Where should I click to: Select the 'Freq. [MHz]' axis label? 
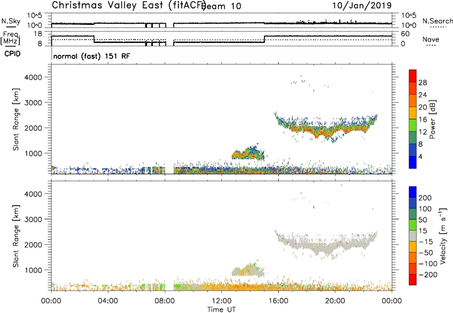[10, 38]
